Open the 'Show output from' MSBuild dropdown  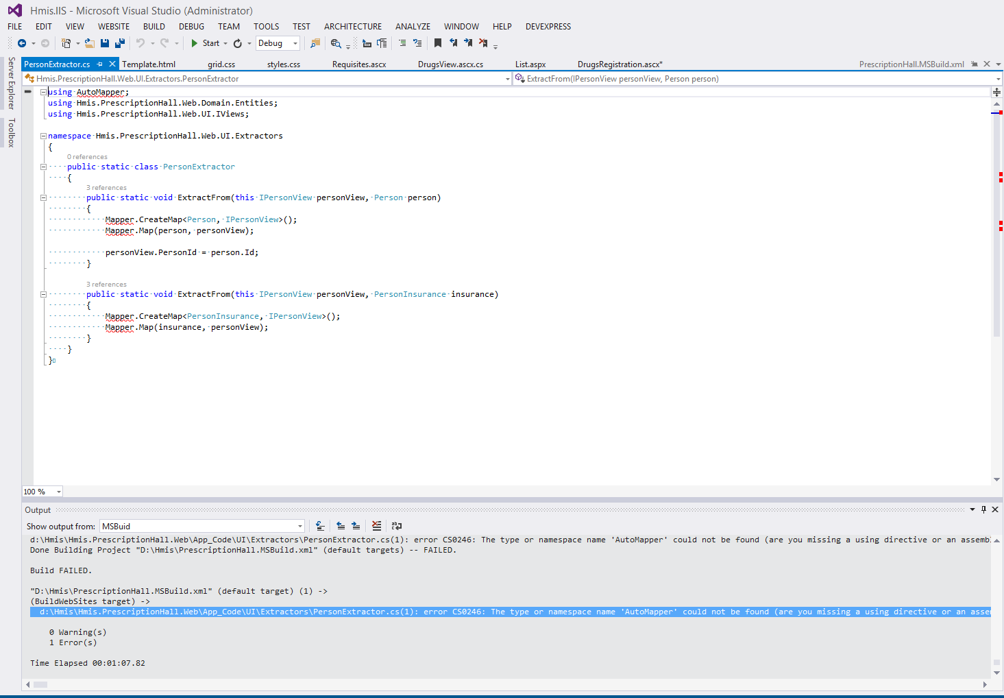pos(300,527)
